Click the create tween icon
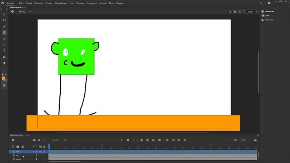 153,140
